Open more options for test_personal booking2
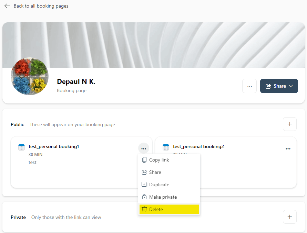Viewport: 307px width, 233px height. (288, 149)
